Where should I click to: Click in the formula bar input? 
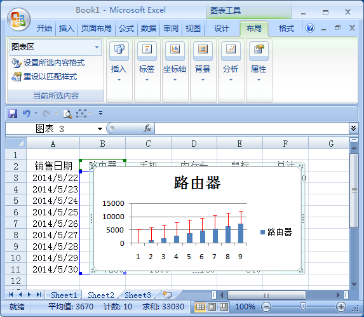252,128
